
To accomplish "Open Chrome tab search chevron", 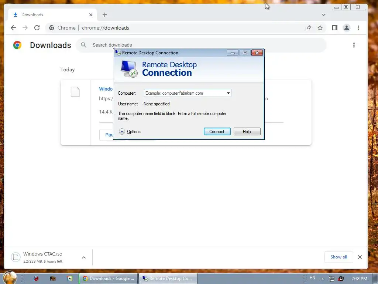I will click(323, 15).
